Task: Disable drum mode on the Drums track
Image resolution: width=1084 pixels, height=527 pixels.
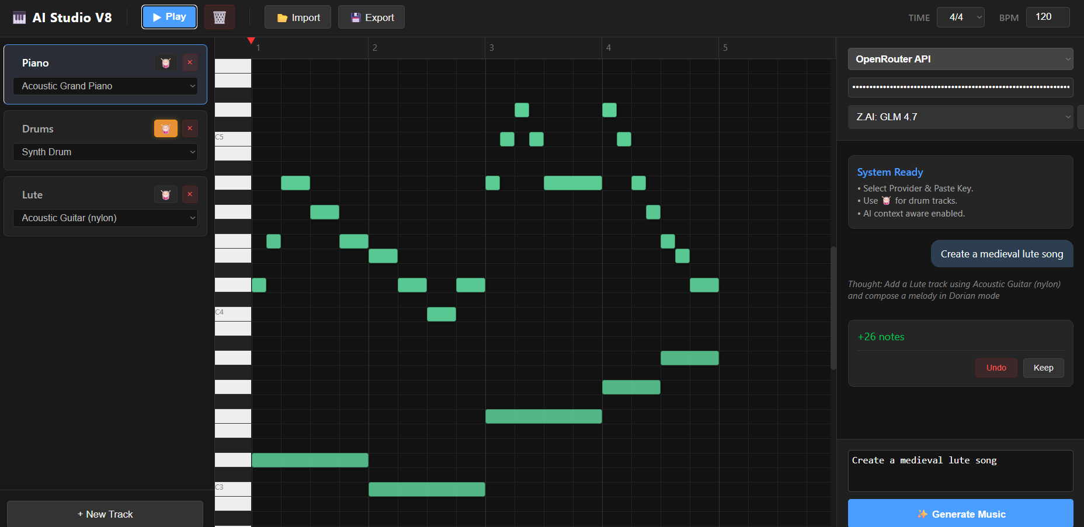Action: [166, 128]
